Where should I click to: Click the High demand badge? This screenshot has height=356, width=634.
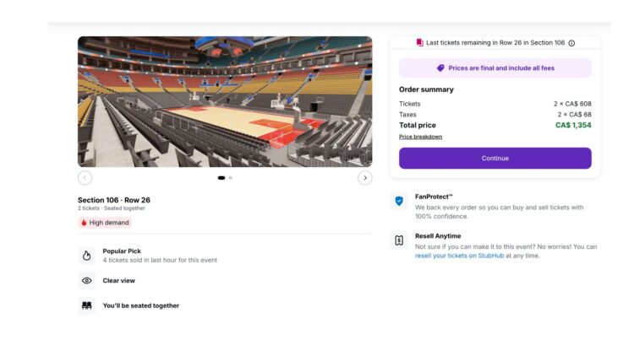[105, 223]
